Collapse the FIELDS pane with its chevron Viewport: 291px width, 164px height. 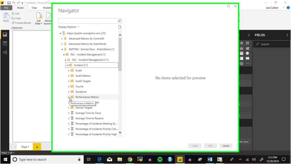click(x=287, y=35)
